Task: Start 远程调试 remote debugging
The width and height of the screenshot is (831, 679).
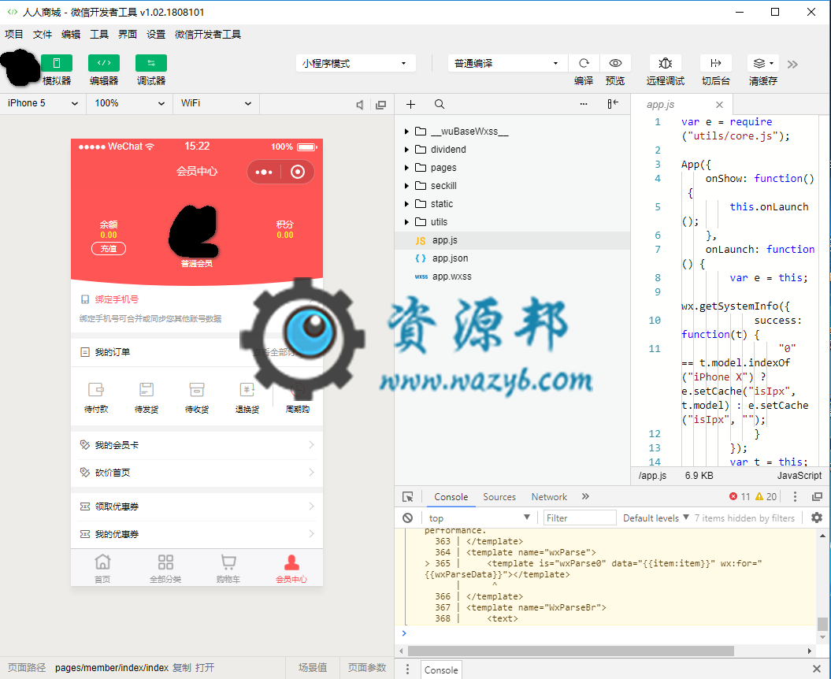Action: click(x=665, y=63)
